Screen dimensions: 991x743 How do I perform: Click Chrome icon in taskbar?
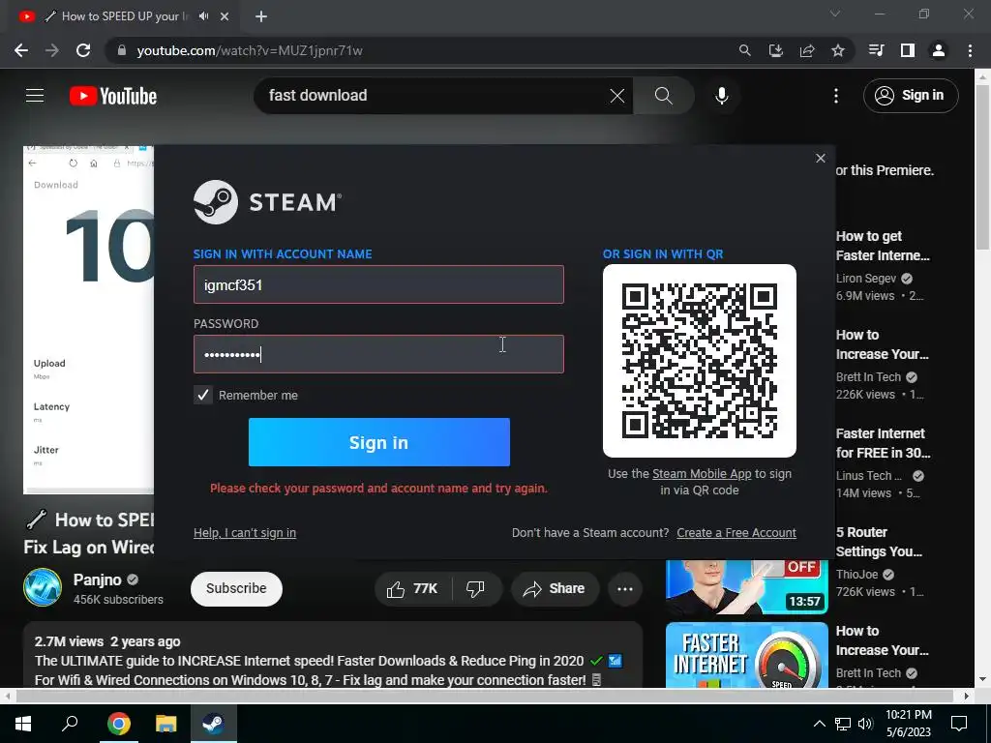[x=119, y=724]
